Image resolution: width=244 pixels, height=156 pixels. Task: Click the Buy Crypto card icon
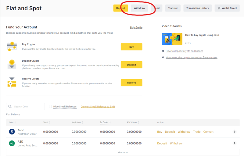12,46
